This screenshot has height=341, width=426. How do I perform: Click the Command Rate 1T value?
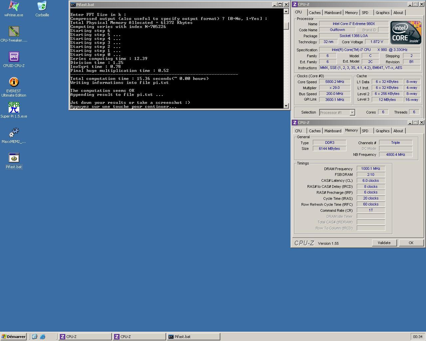(x=371, y=210)
